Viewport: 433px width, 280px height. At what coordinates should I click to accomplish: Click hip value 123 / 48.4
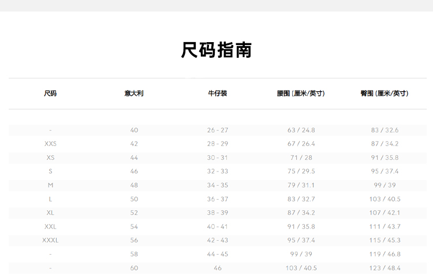pyautogui.click(x=385, y=268)
